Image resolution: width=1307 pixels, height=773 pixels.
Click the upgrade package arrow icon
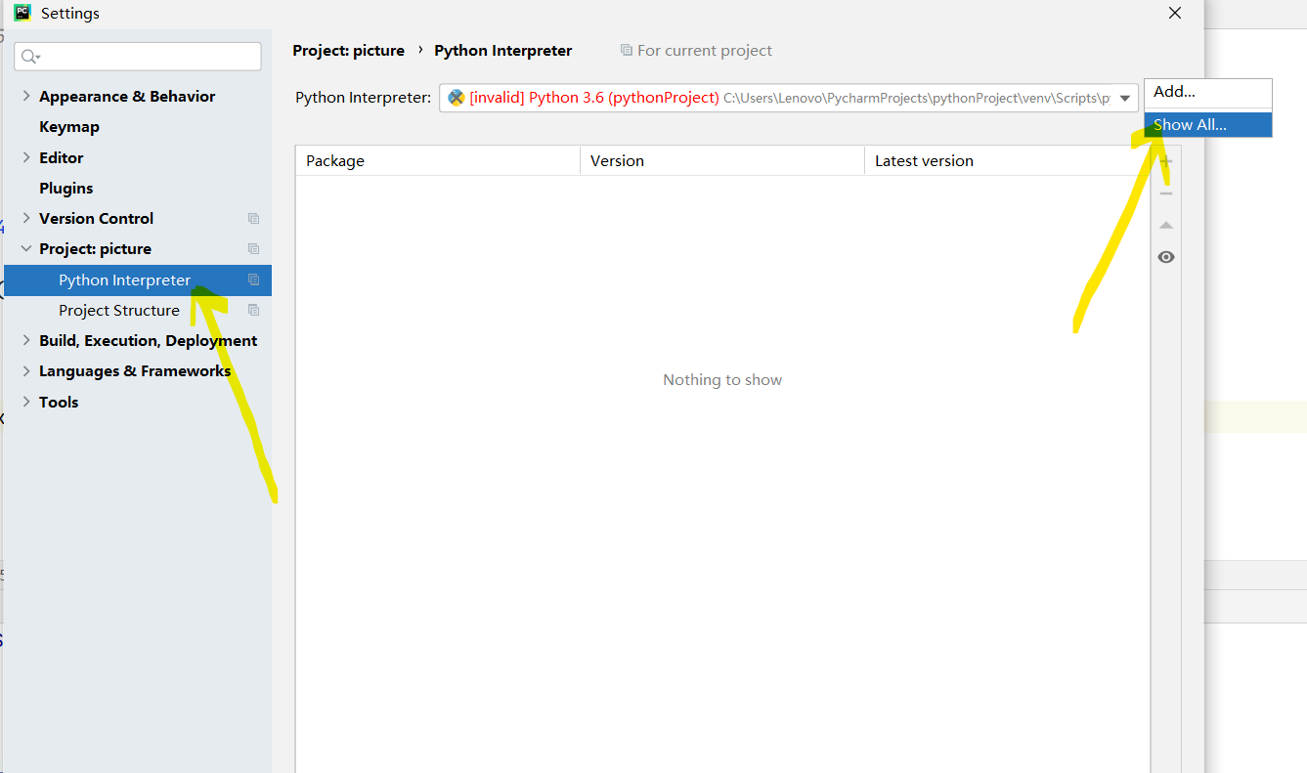(x=1165, y=225)
